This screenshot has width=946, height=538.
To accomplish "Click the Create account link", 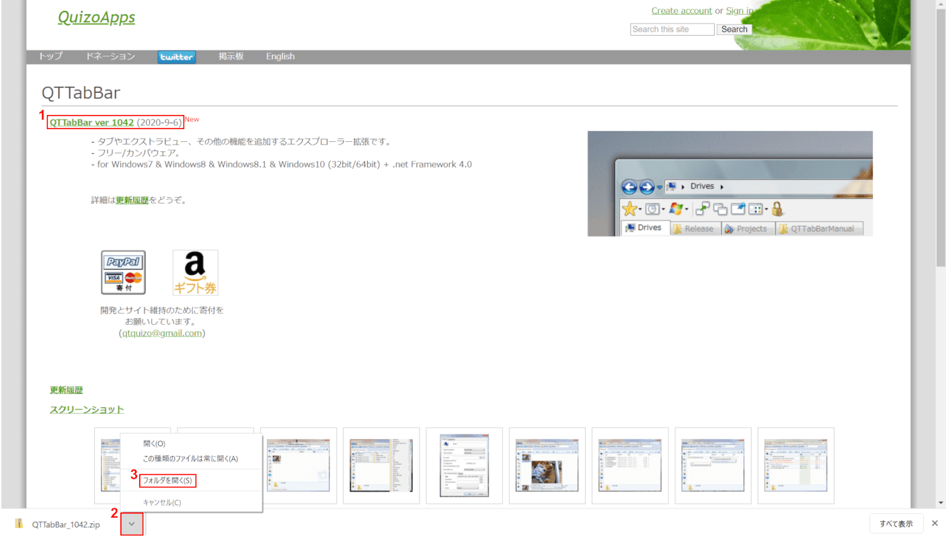I will click(x=682, y=11).
